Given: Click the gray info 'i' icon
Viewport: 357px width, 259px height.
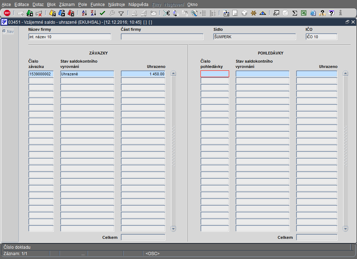Looking at the screenshot, I should click(341, 13).
